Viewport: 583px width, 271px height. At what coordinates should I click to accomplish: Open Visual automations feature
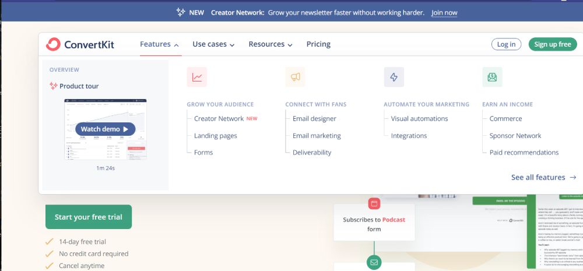pos(419,118)
